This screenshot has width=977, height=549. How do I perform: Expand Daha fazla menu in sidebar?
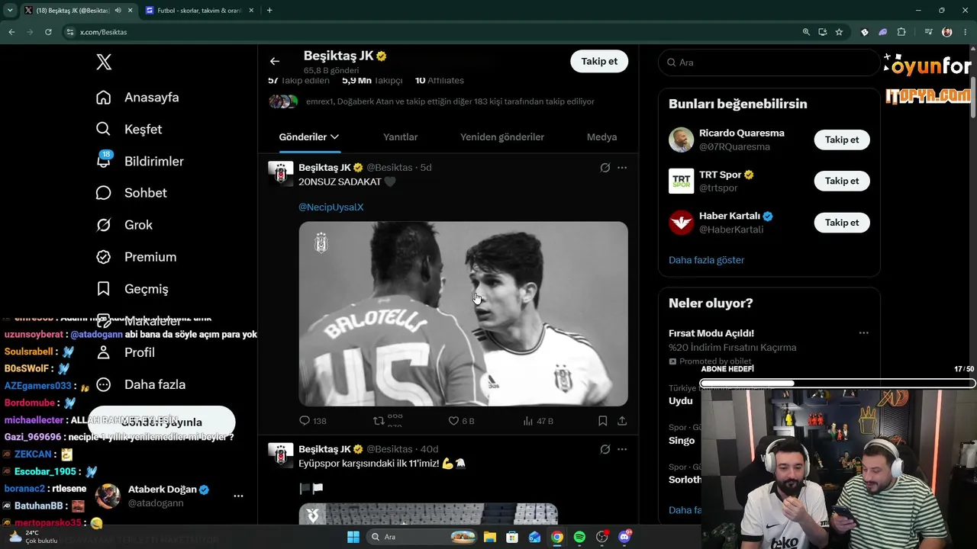[x=141, y=384]
